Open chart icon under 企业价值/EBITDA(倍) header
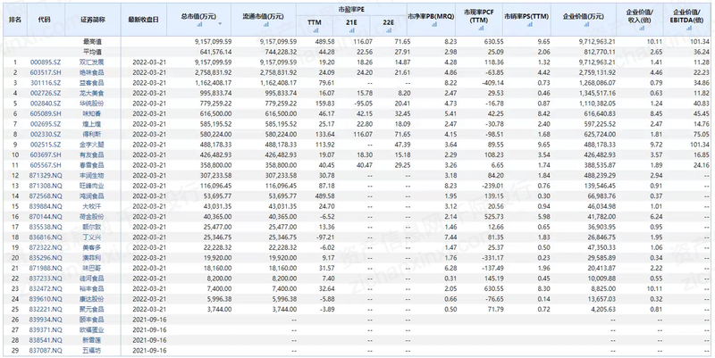Screen dimensions: 715x358 tap(688, 29)
